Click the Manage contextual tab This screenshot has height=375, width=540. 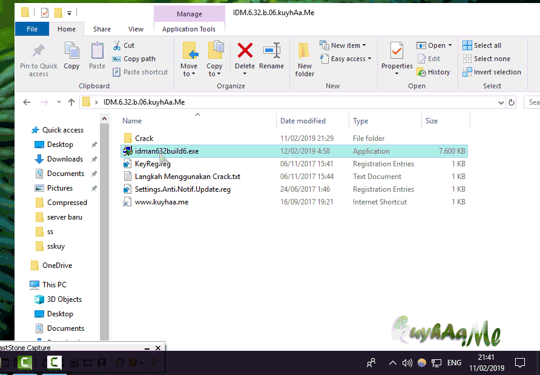point(189,14)
